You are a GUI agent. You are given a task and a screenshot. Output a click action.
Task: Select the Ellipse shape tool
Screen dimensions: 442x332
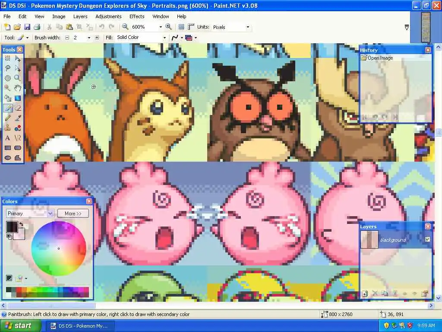point(8,157)
